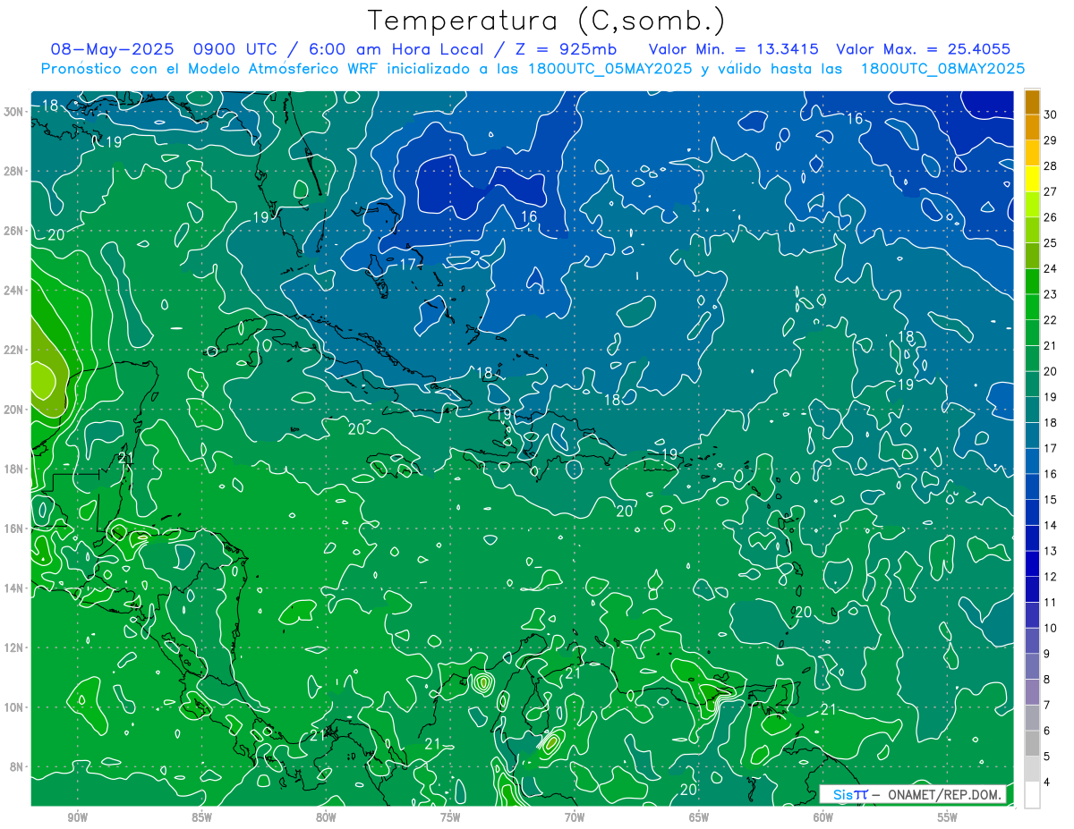Screen dimensions: 1074x829
Task: Click the 60W longitude axis label
Action: pyautogui.click(x=823, y=817)
